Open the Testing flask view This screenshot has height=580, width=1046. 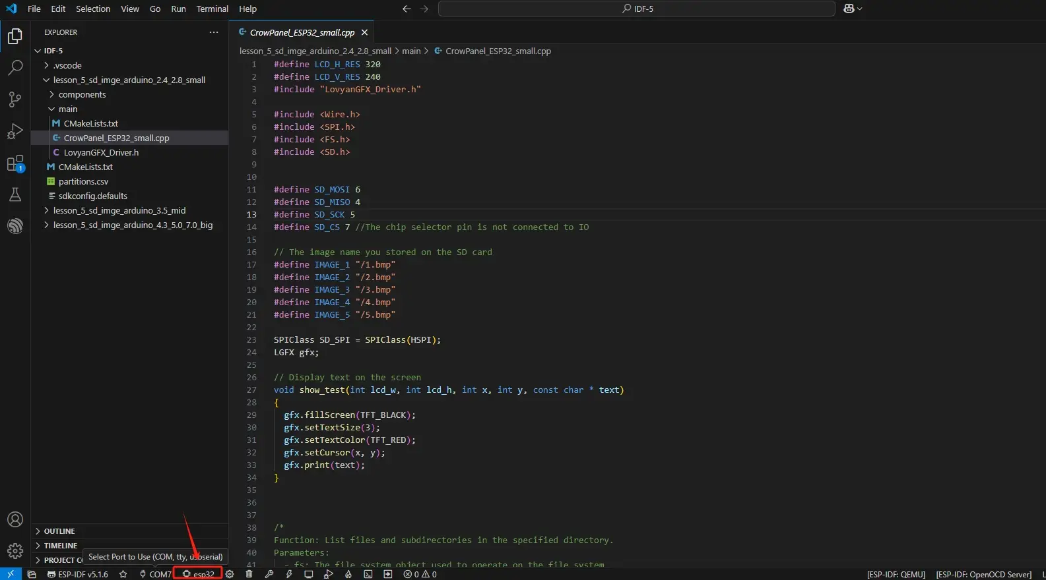click(15, 194)
